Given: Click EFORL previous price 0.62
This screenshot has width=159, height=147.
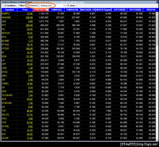Looking at the screenshot, I should 30,126.
